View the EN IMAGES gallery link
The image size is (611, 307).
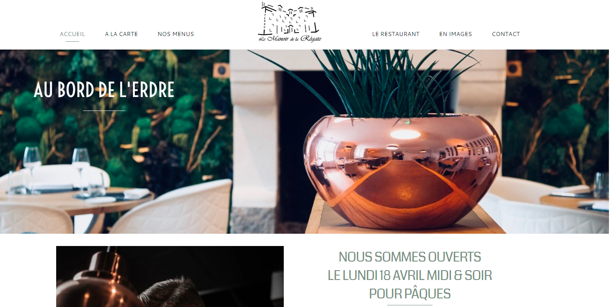point(456,34)
